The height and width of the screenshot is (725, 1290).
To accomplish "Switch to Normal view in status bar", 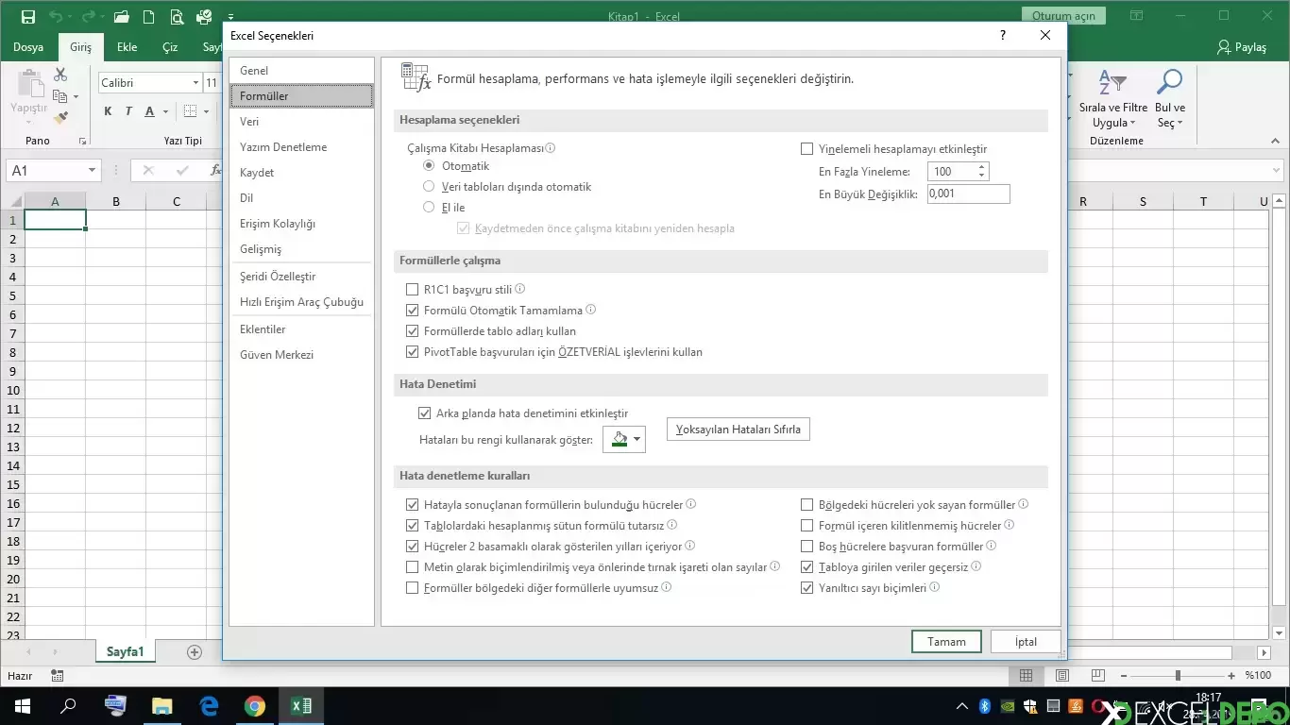I will point(1026,676).
